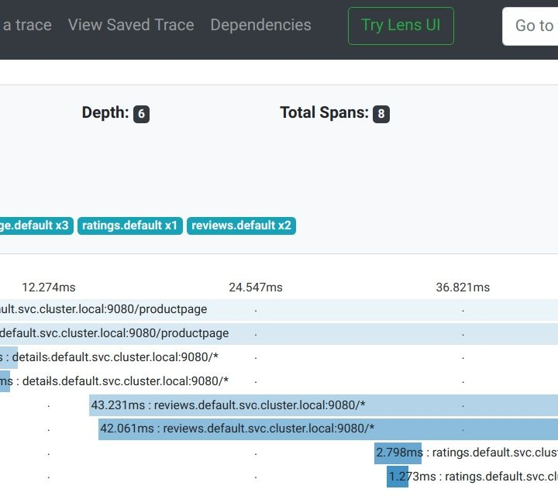The width and height of the screenshot is (558, 496).
Task: Select the 1.273ms ratings span
Action: (x=398, y=477)
